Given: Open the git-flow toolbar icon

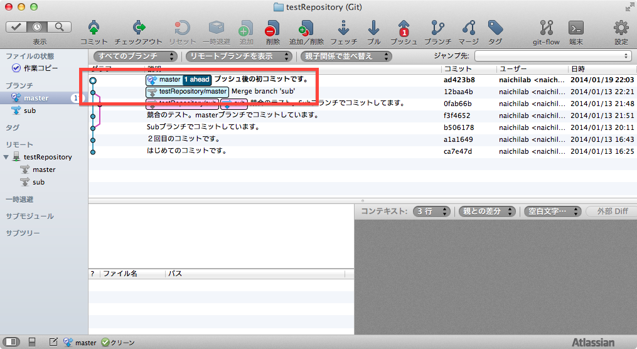Looking at the screenshot, I should (547, 28).
